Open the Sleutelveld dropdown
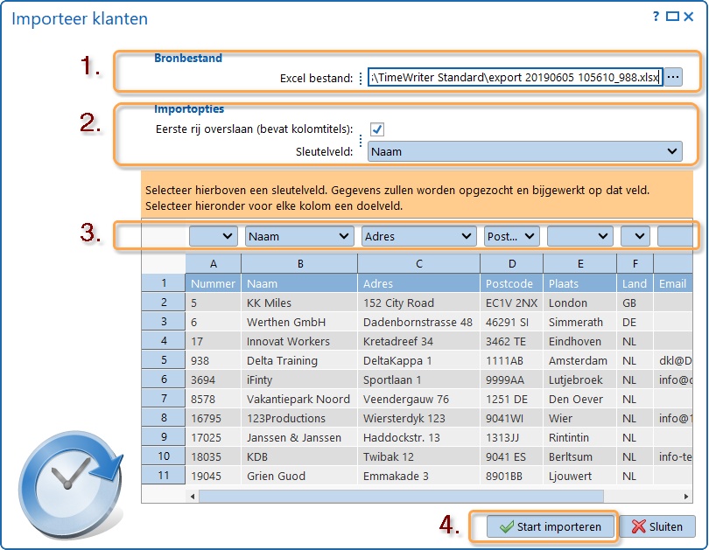 524,151
